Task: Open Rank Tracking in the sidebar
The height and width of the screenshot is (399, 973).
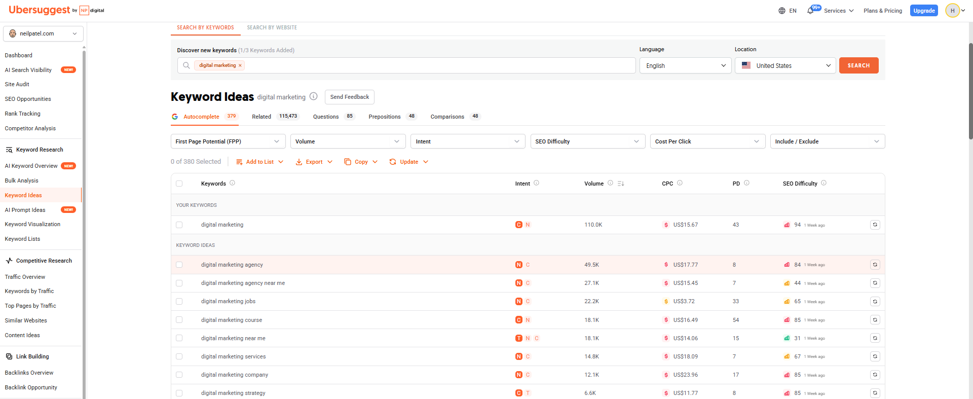Action: pyautogui.click(x=23, y=114)
